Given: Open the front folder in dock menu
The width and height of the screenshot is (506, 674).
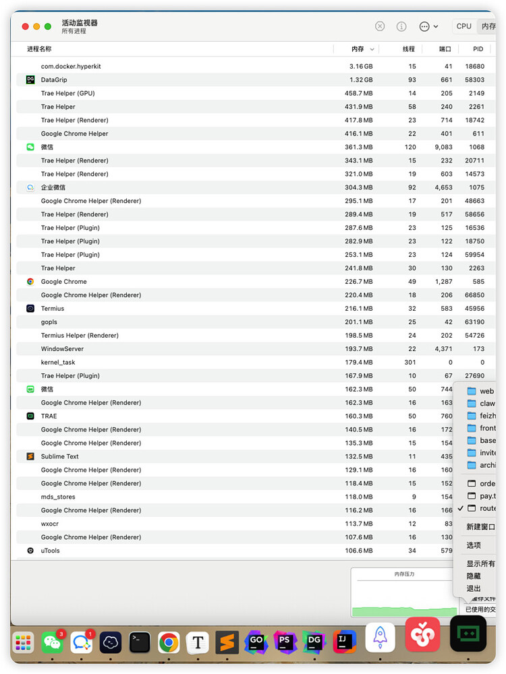Looking at the screenshot, I should pyautogui.click(x=480, y=428).
